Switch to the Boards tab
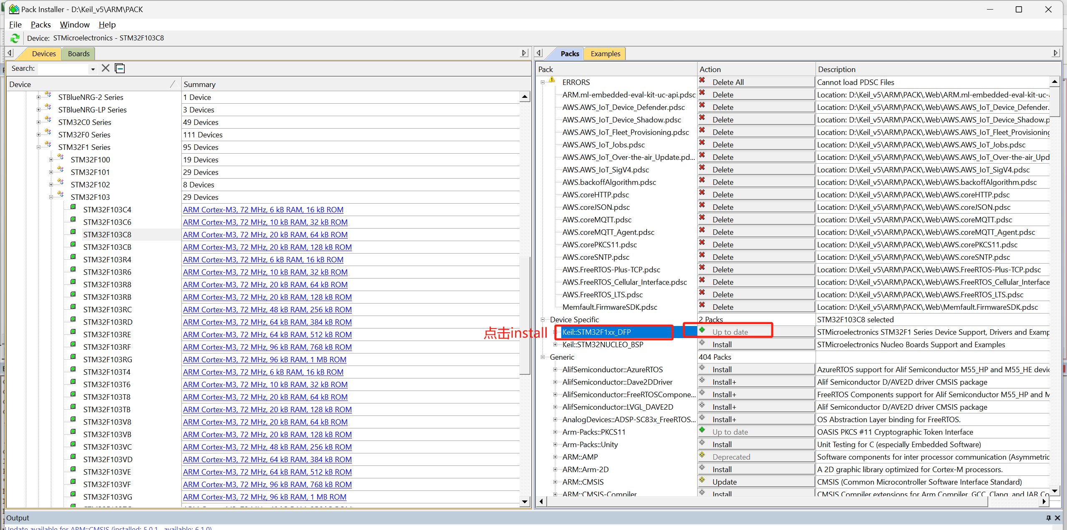The image size is (1067, 530). pyautogui.click(x=79, y=54)
